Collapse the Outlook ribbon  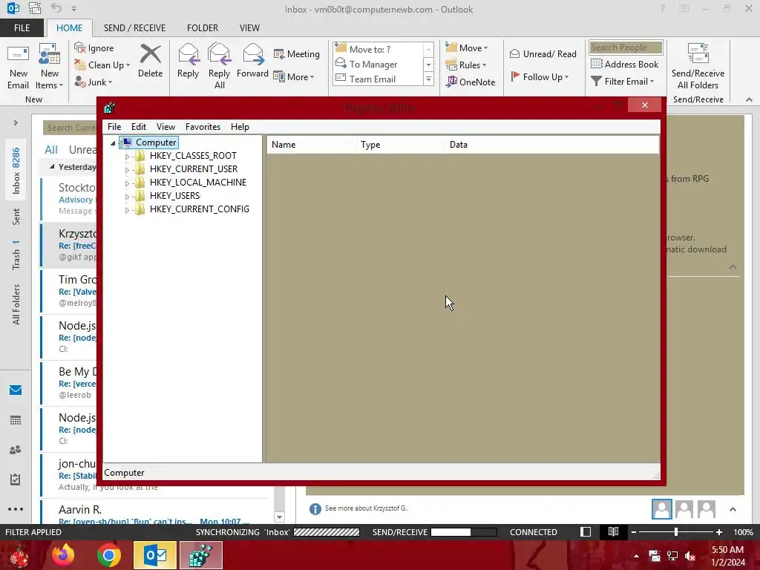click(749, 99)
